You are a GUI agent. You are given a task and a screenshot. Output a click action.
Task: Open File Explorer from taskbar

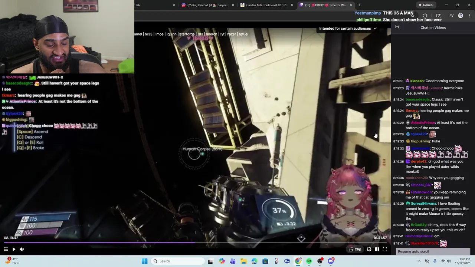pyautogui.click(x=243, y=261)
